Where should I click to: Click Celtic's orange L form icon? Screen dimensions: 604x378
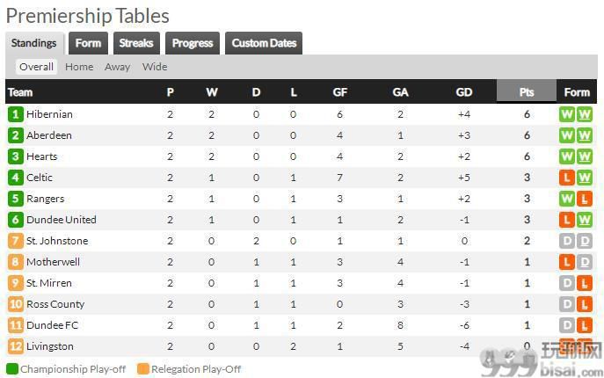567,178
